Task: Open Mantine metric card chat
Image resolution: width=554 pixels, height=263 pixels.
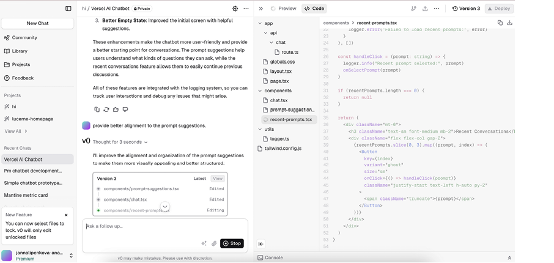Action: [26, 195]
